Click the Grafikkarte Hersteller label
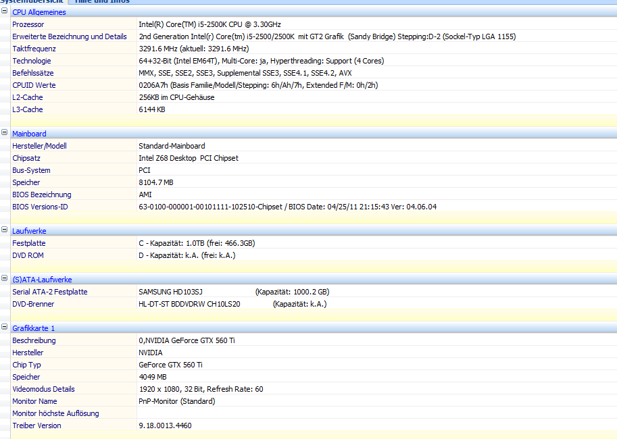The width and height of the screenshot is (617, 439). coord(28,353)
